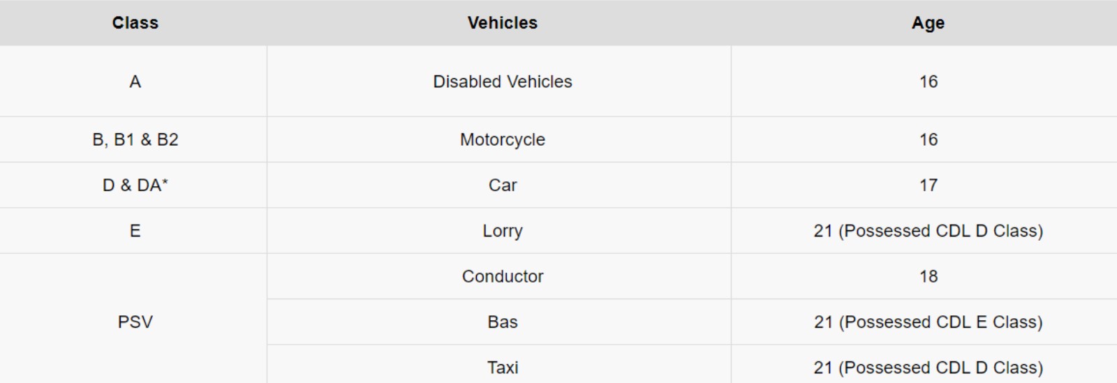
Task: Select the PSV class cell
Action: point(135,322)
